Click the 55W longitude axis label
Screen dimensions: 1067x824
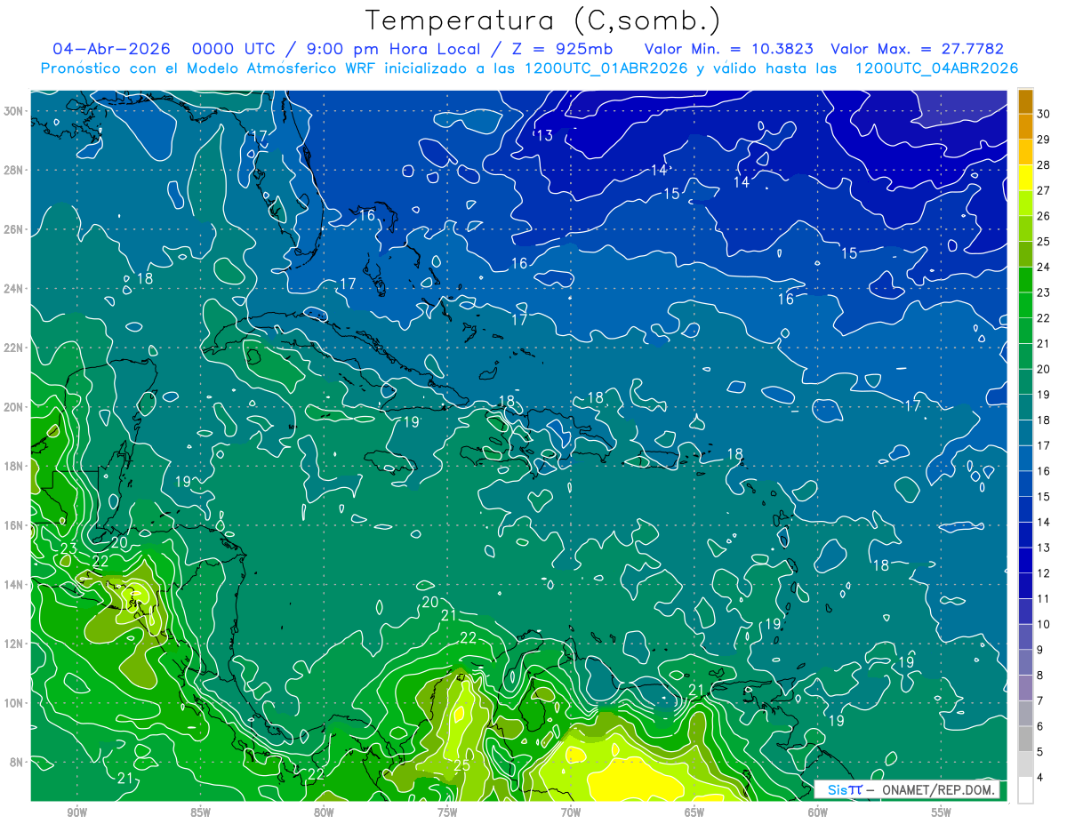(941, 812)
